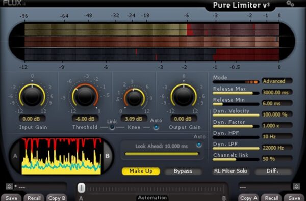Image resolution: width=306 pixels, height=201 pixels.
Task: Adjust the Release Min slider
Action: 236,104
